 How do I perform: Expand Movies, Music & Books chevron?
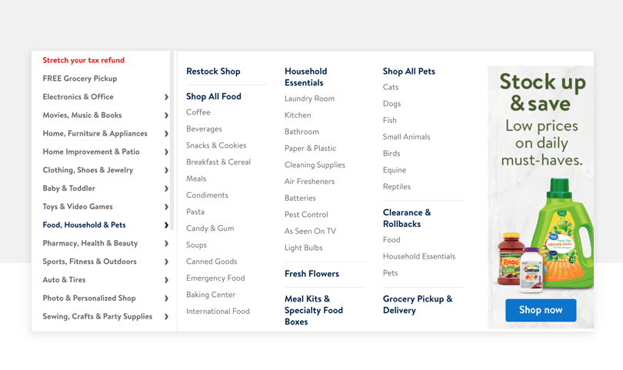pos(166,115)
